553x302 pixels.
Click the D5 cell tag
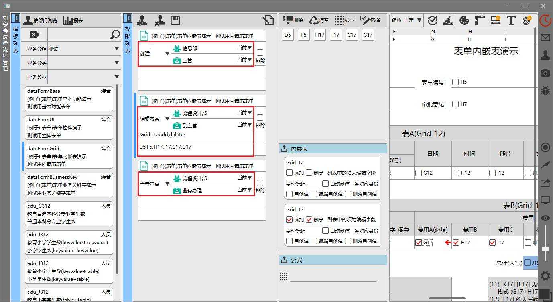[x=288, y=35]
